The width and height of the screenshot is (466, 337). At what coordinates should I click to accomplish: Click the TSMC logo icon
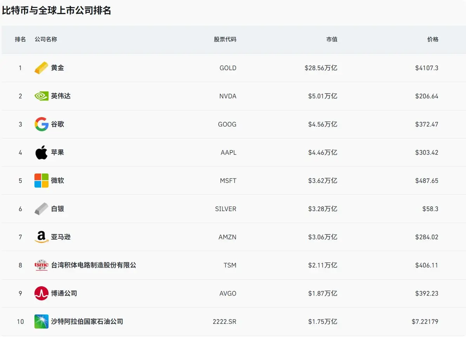pos(42,265)
